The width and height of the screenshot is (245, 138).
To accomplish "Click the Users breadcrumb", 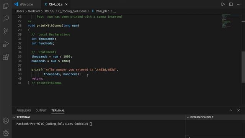I will [x=20, y=11].
